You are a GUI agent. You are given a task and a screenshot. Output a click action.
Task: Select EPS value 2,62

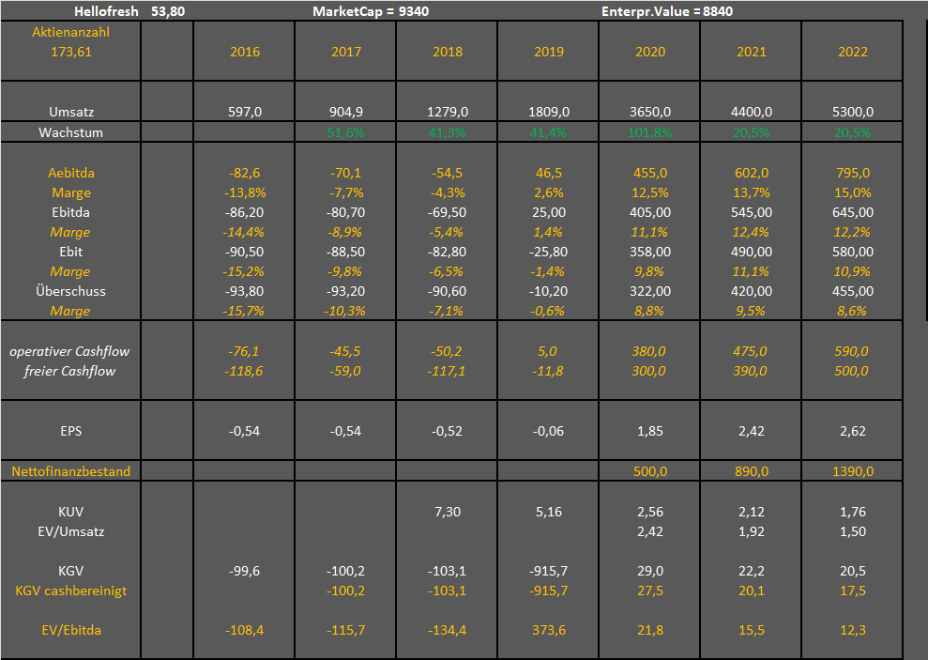click(853, 431)
